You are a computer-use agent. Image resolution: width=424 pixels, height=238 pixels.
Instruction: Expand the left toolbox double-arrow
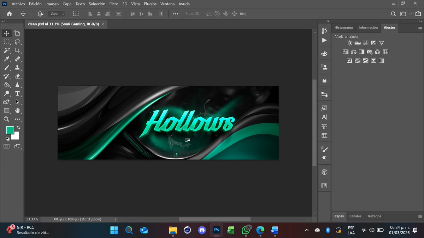pos(4,22)
